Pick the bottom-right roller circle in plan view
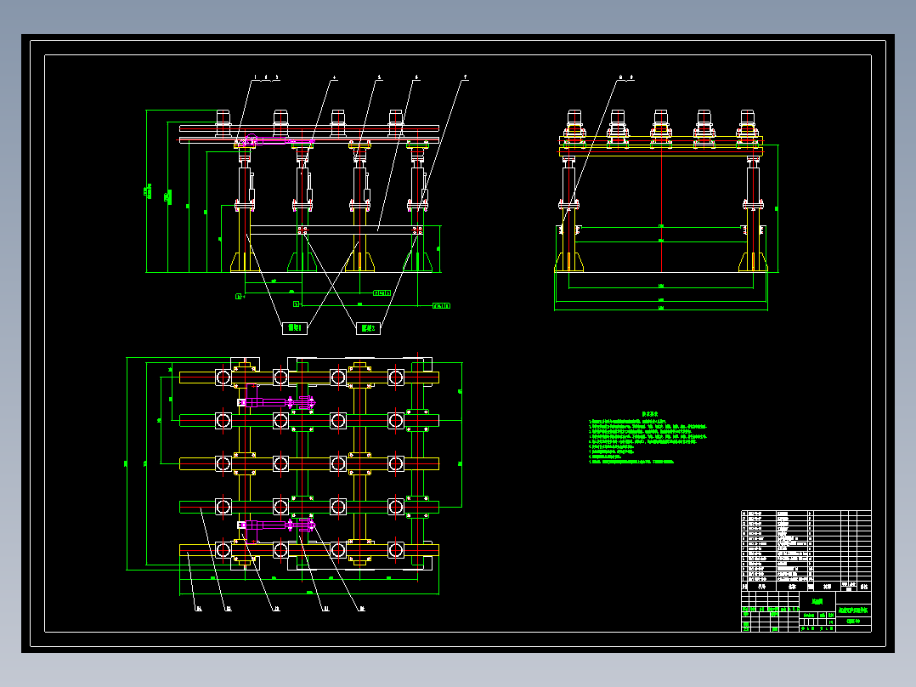 [395, 549]
